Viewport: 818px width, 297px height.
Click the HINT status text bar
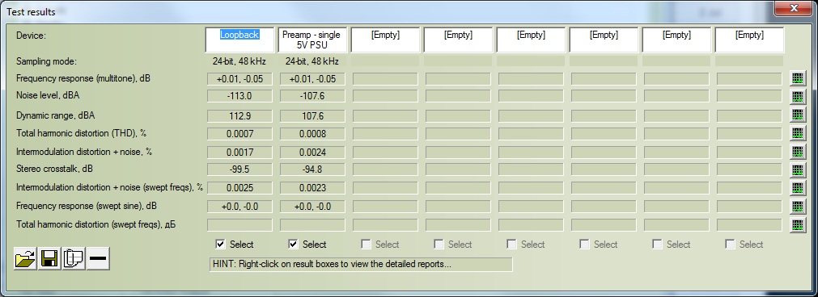361,264
